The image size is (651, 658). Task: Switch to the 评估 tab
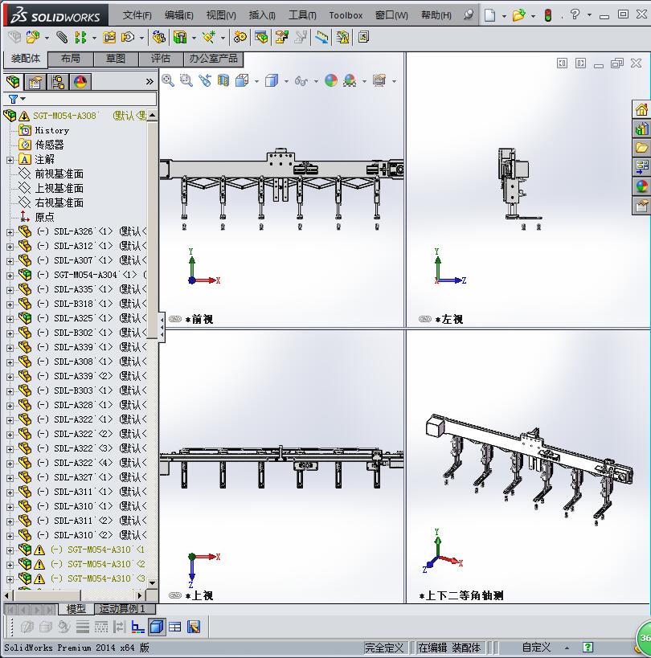161,59
